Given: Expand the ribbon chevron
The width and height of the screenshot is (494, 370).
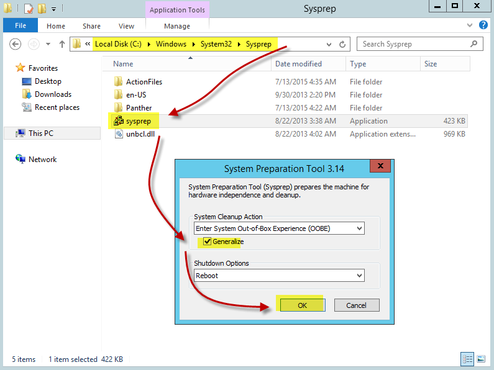Looking at the screenshot, I should pos(469,25).
